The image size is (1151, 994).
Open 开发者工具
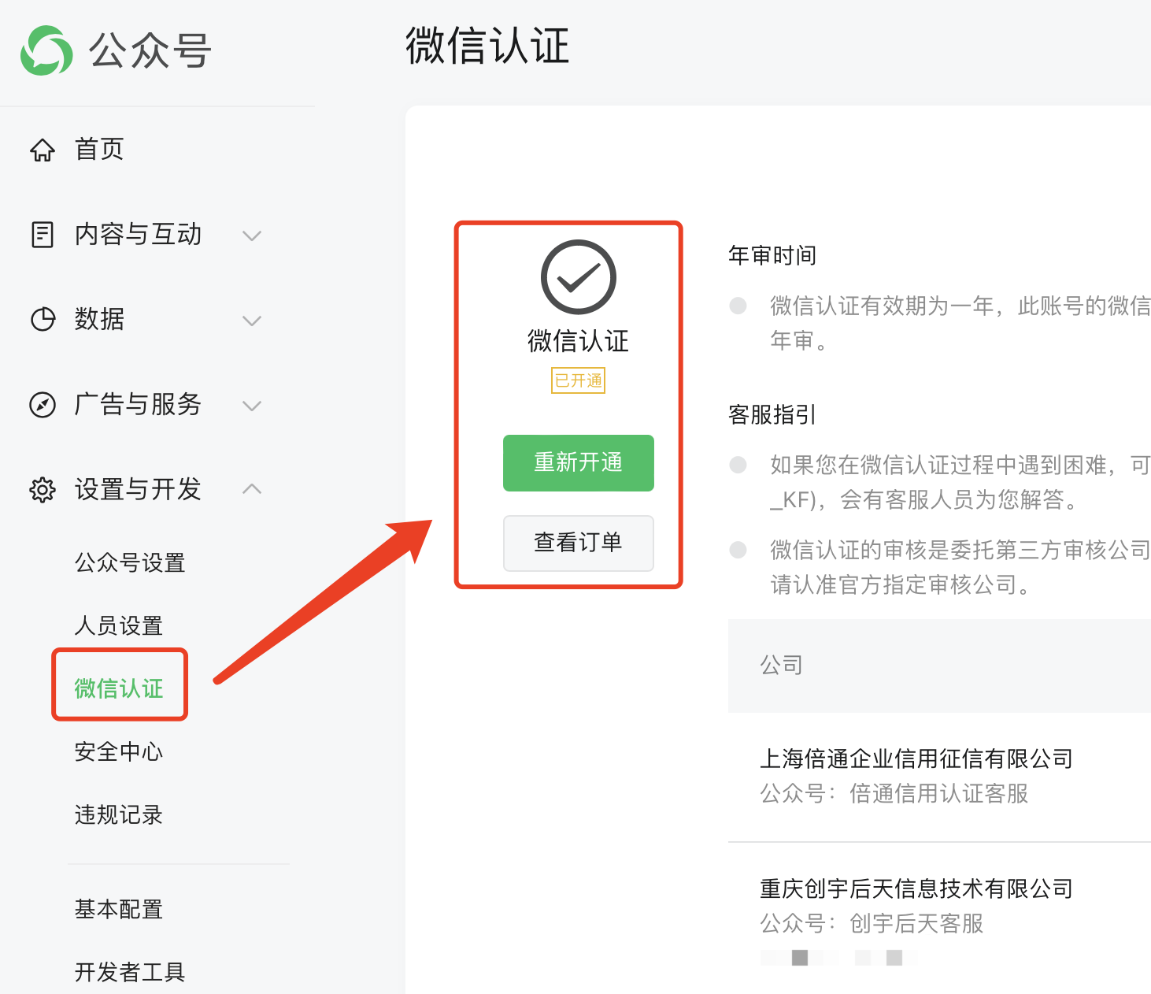(x=130, y=973)
